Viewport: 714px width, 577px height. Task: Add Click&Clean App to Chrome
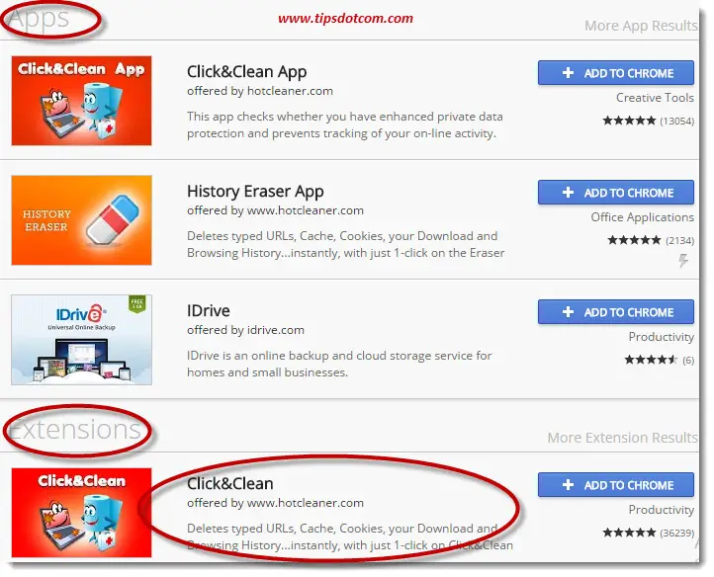tap(616, 73)
